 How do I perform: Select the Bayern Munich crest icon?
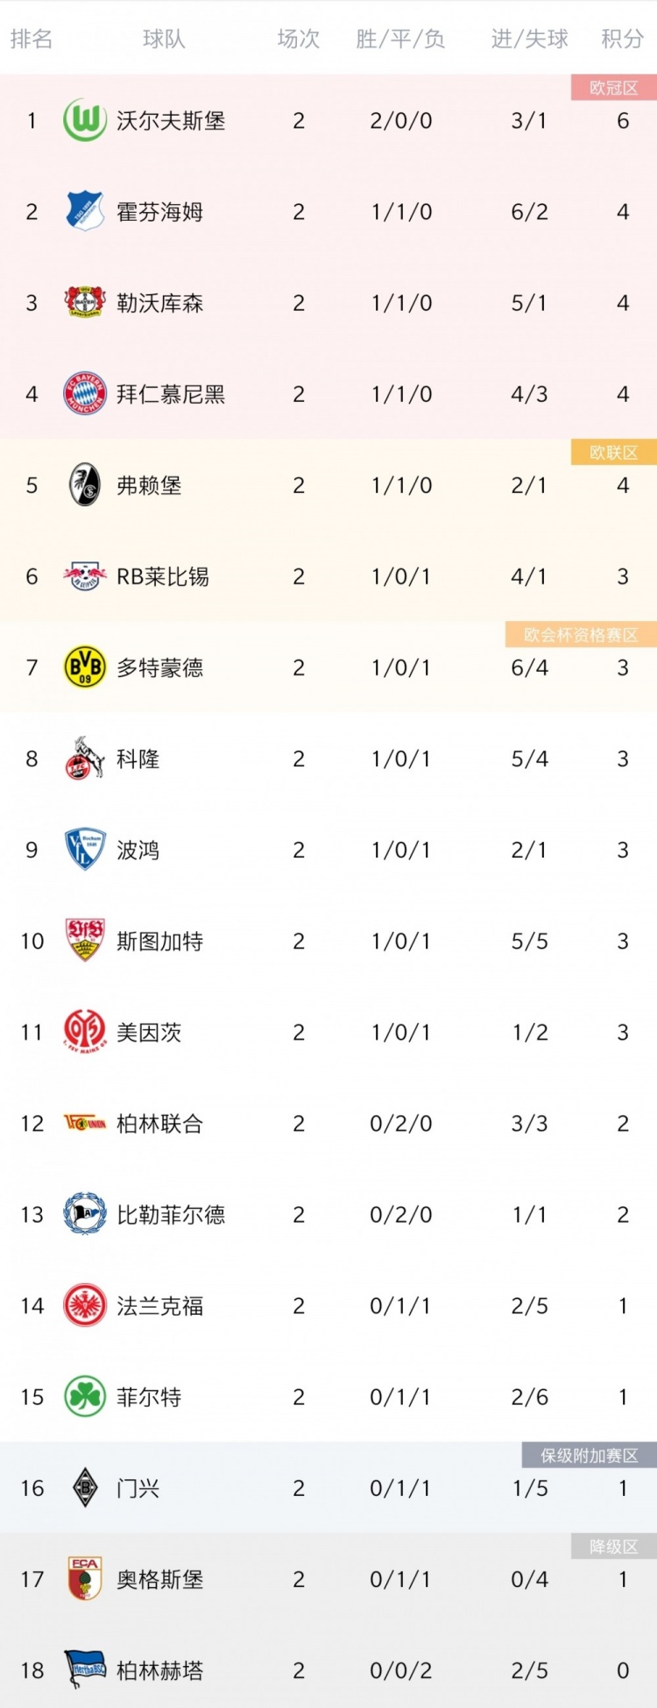coord(85,393)
